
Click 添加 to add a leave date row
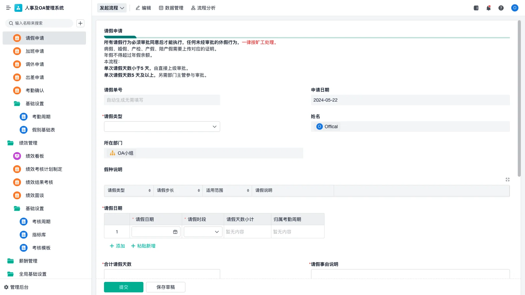coord(117,246)
